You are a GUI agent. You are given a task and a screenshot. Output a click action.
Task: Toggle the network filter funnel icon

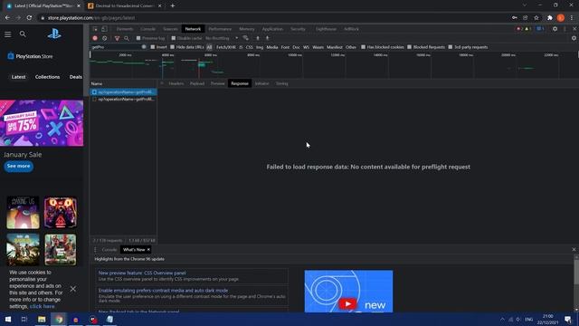pos(117,38)
